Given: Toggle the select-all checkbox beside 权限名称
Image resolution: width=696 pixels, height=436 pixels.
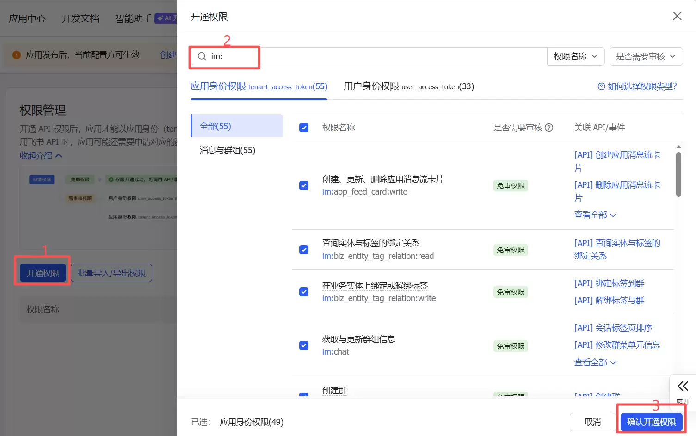Looking at the screenshot, I should tap(304, 127).
